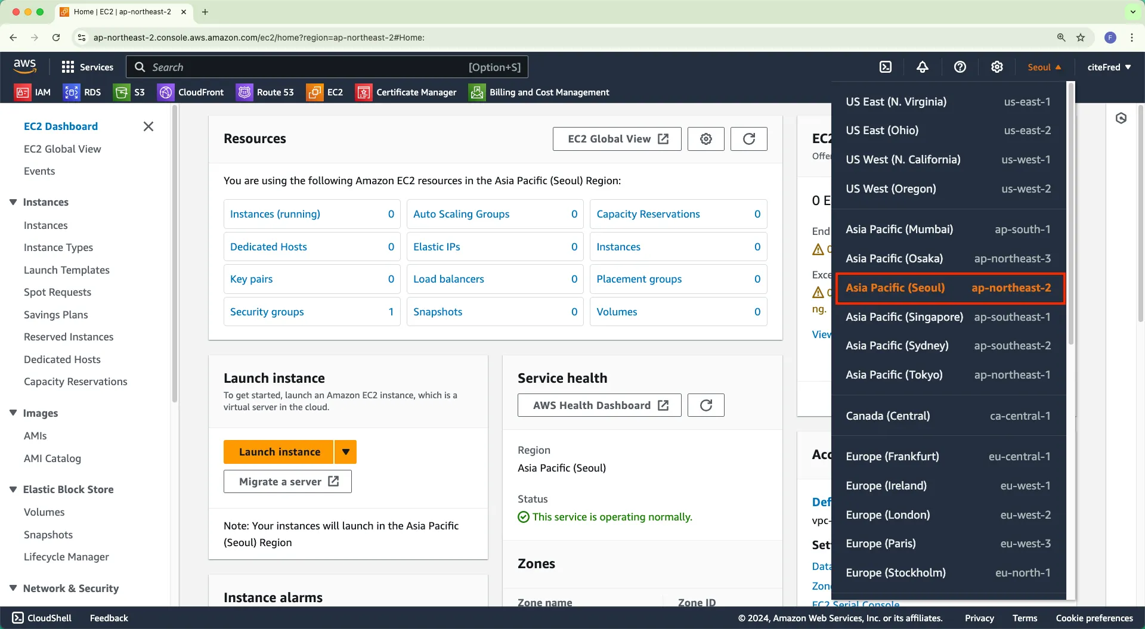Image resolution: width=1145 pixels, height=629 pixels.
Task: Open AWS Health Dashboard button
Action: 599,405
